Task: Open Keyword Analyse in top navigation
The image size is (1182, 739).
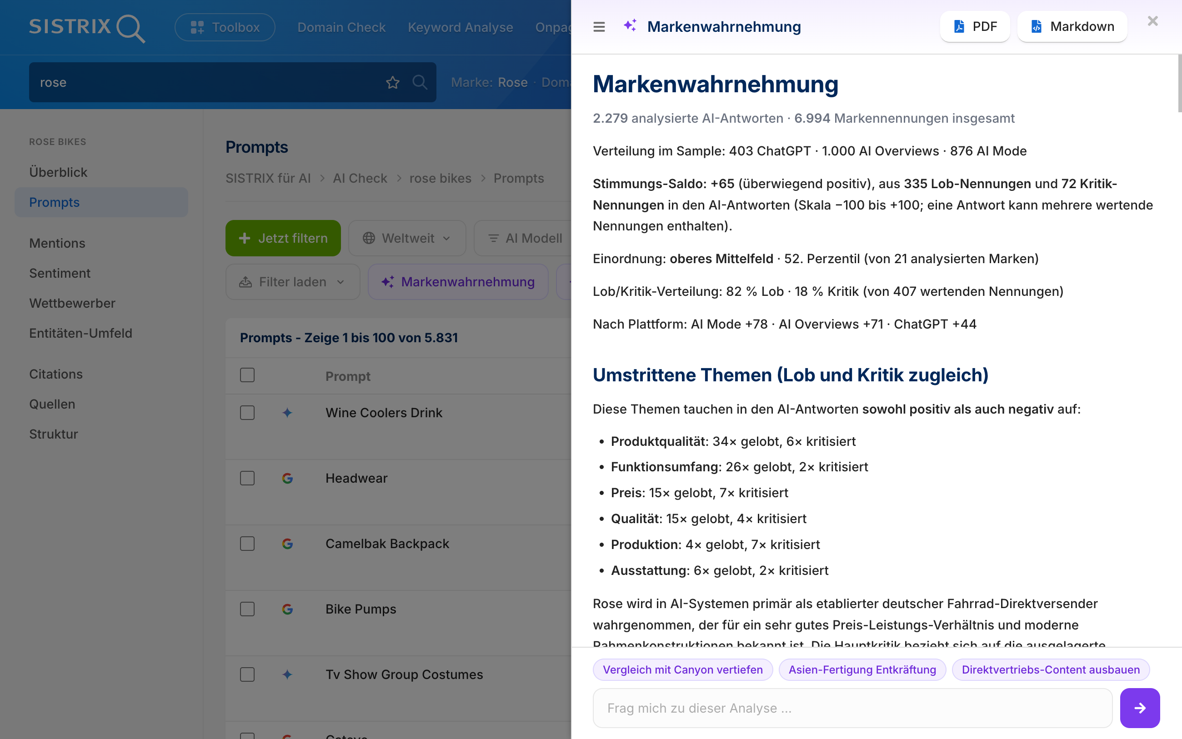Action: (x=461, y=27)
